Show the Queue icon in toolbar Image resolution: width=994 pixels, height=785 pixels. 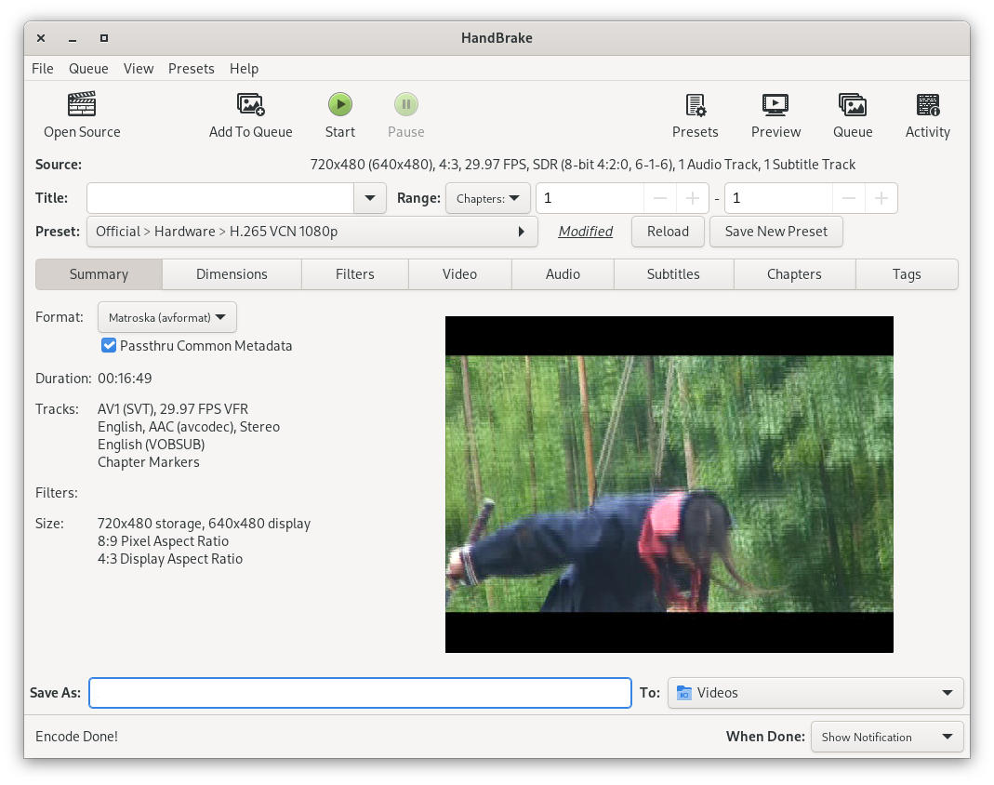(x=852, y=104)
